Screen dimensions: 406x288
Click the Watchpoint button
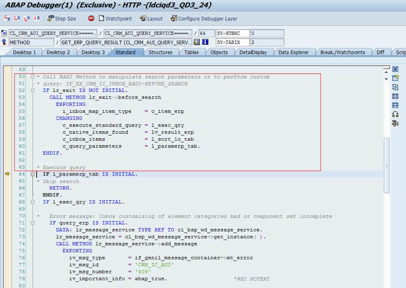coord(115,18)
